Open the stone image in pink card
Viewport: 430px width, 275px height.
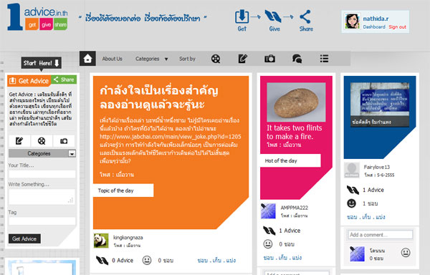coord(296,102)
